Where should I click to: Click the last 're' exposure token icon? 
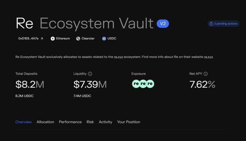click(x=150, y=84)
